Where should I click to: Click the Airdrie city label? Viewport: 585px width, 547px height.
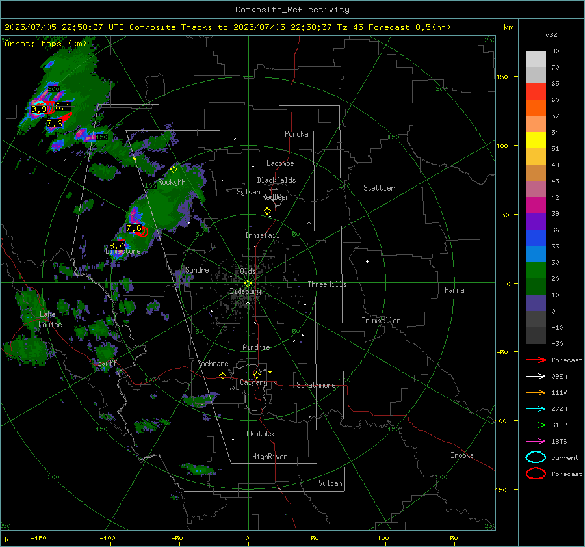256,347
